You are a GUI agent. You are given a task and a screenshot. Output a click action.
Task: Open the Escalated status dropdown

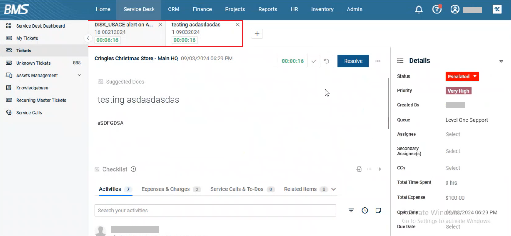[x=462, y=76]
